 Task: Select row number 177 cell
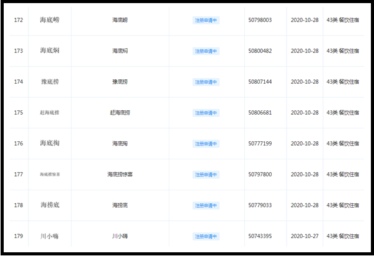(19, 175)
